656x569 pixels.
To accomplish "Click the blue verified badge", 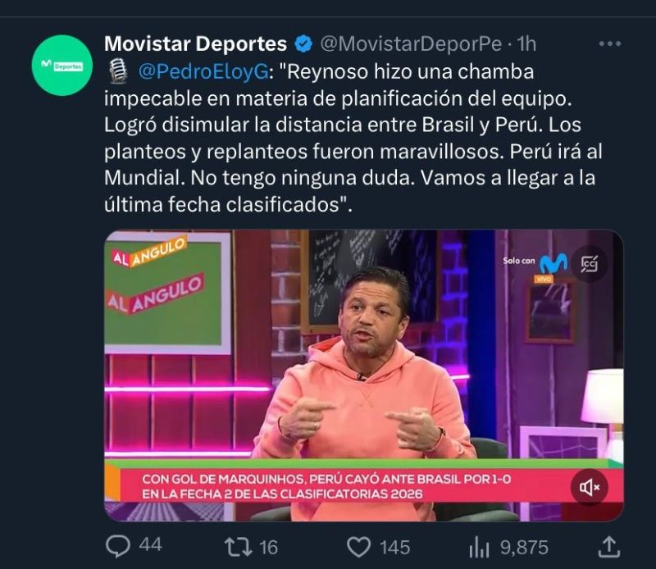I will pyautogui.click(x=303, y=44).
